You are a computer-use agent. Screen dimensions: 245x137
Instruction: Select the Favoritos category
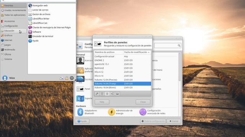pos(13,5)
